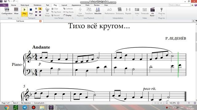
Task: Expand the Play button dropdown arrow
Action: click(x=25, y=16)
